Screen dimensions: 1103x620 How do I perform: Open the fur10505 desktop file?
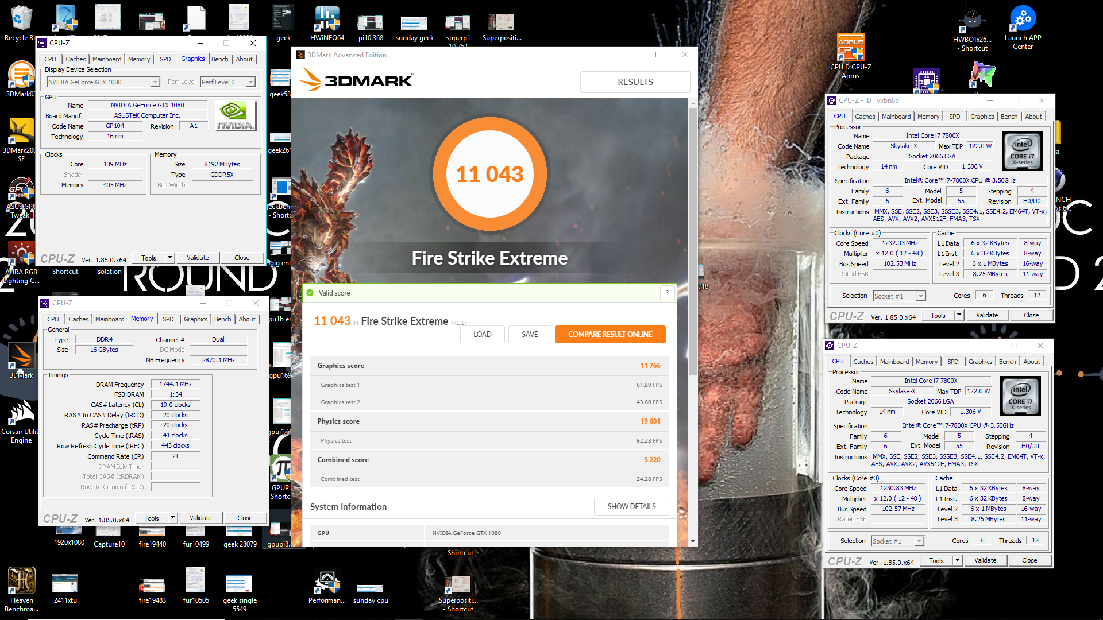pyautogui.click(x=196, y=585)
